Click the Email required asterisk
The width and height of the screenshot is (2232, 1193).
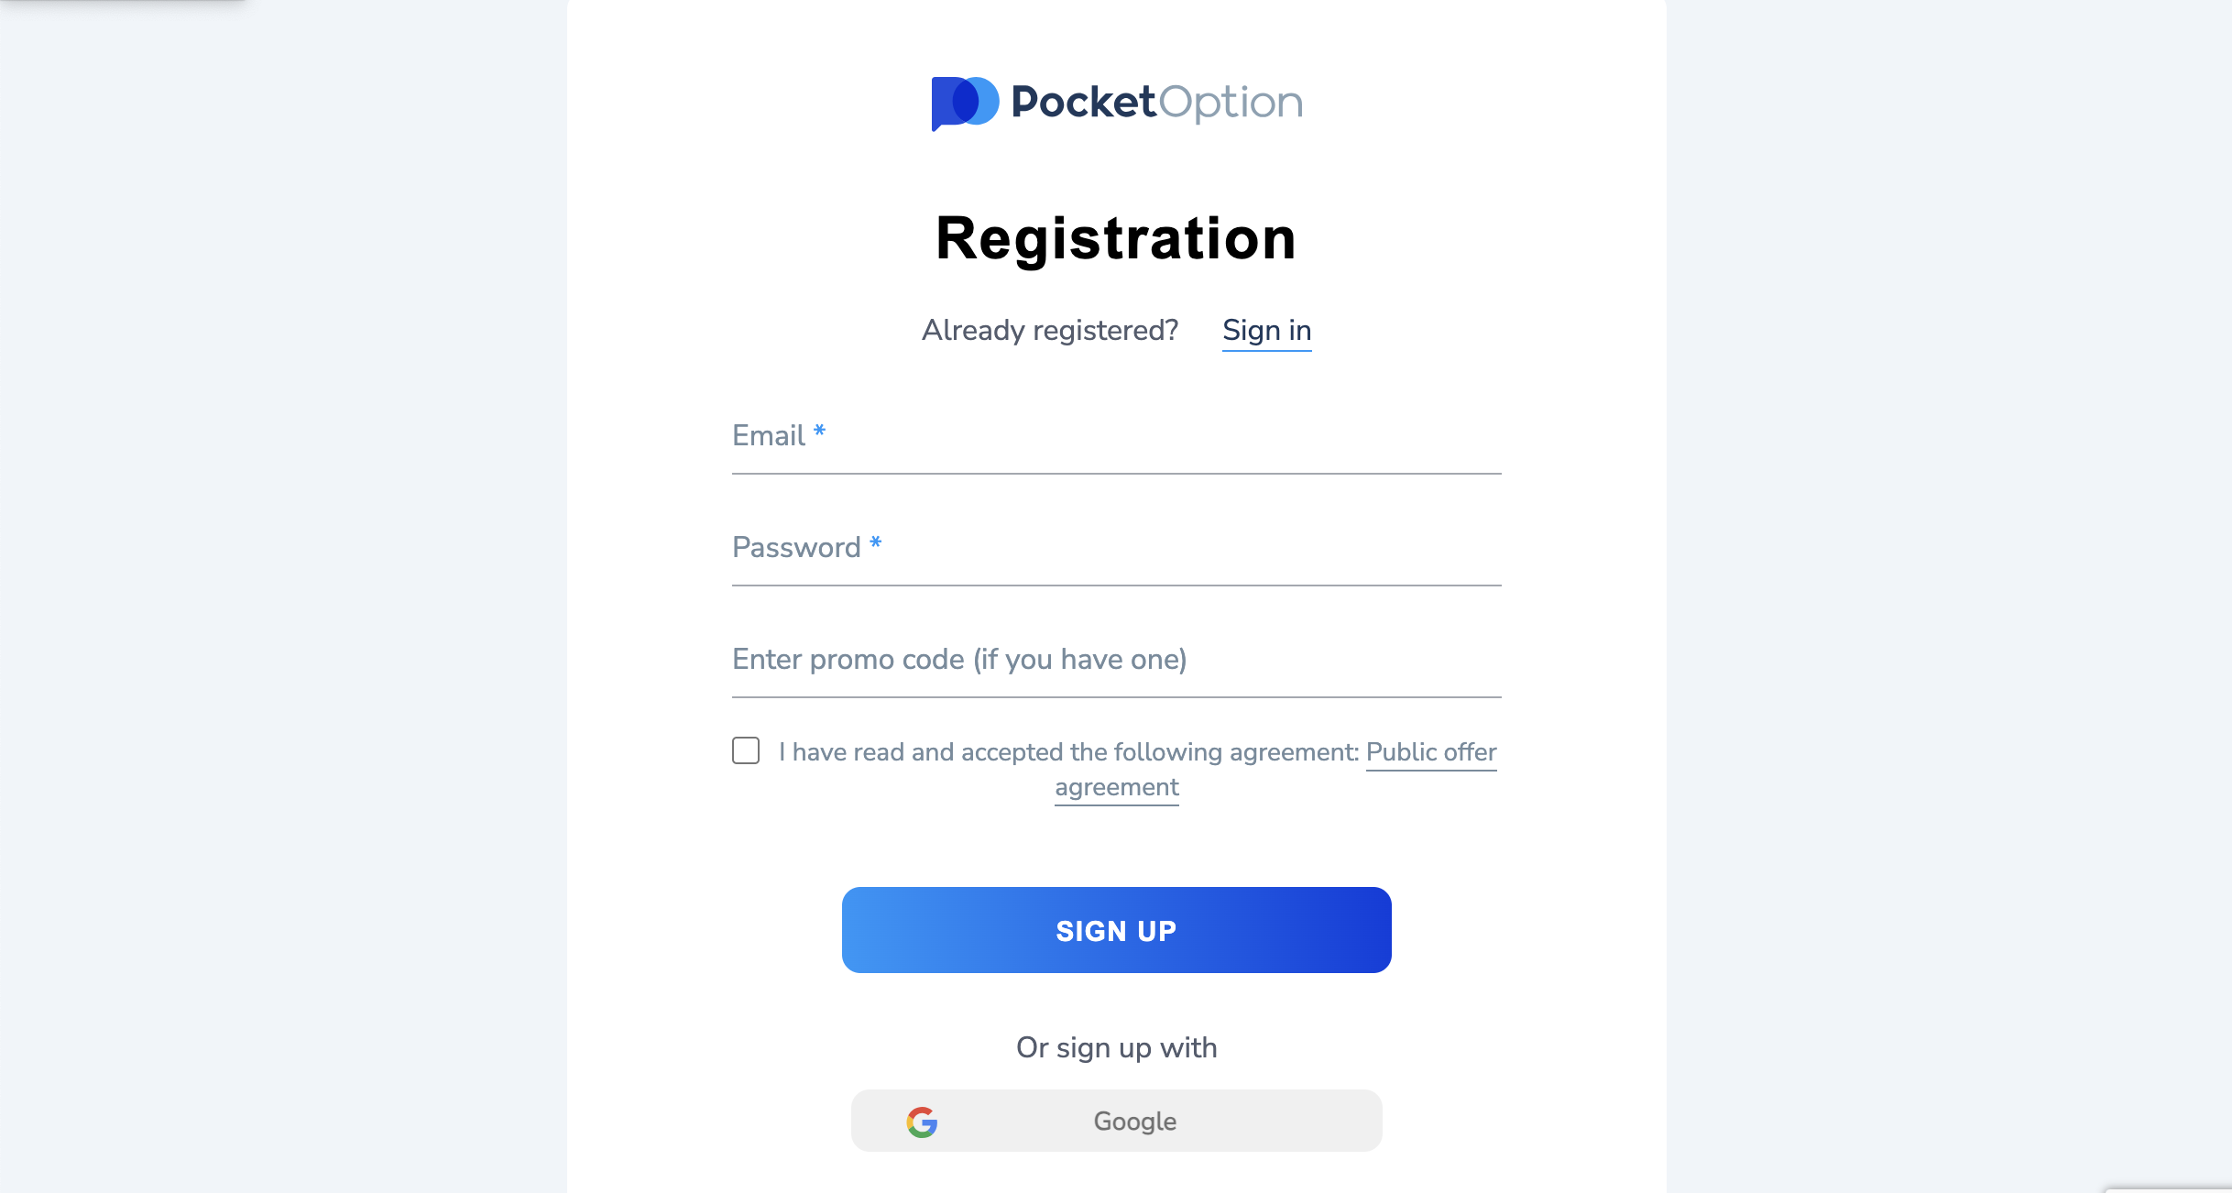tap(819, 431)
